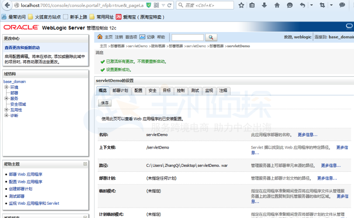The width and height of the screenshot is (354, 218).
Task: Open 监视 Web 应用程序和 Servlet topic
Action: point(34,203)
